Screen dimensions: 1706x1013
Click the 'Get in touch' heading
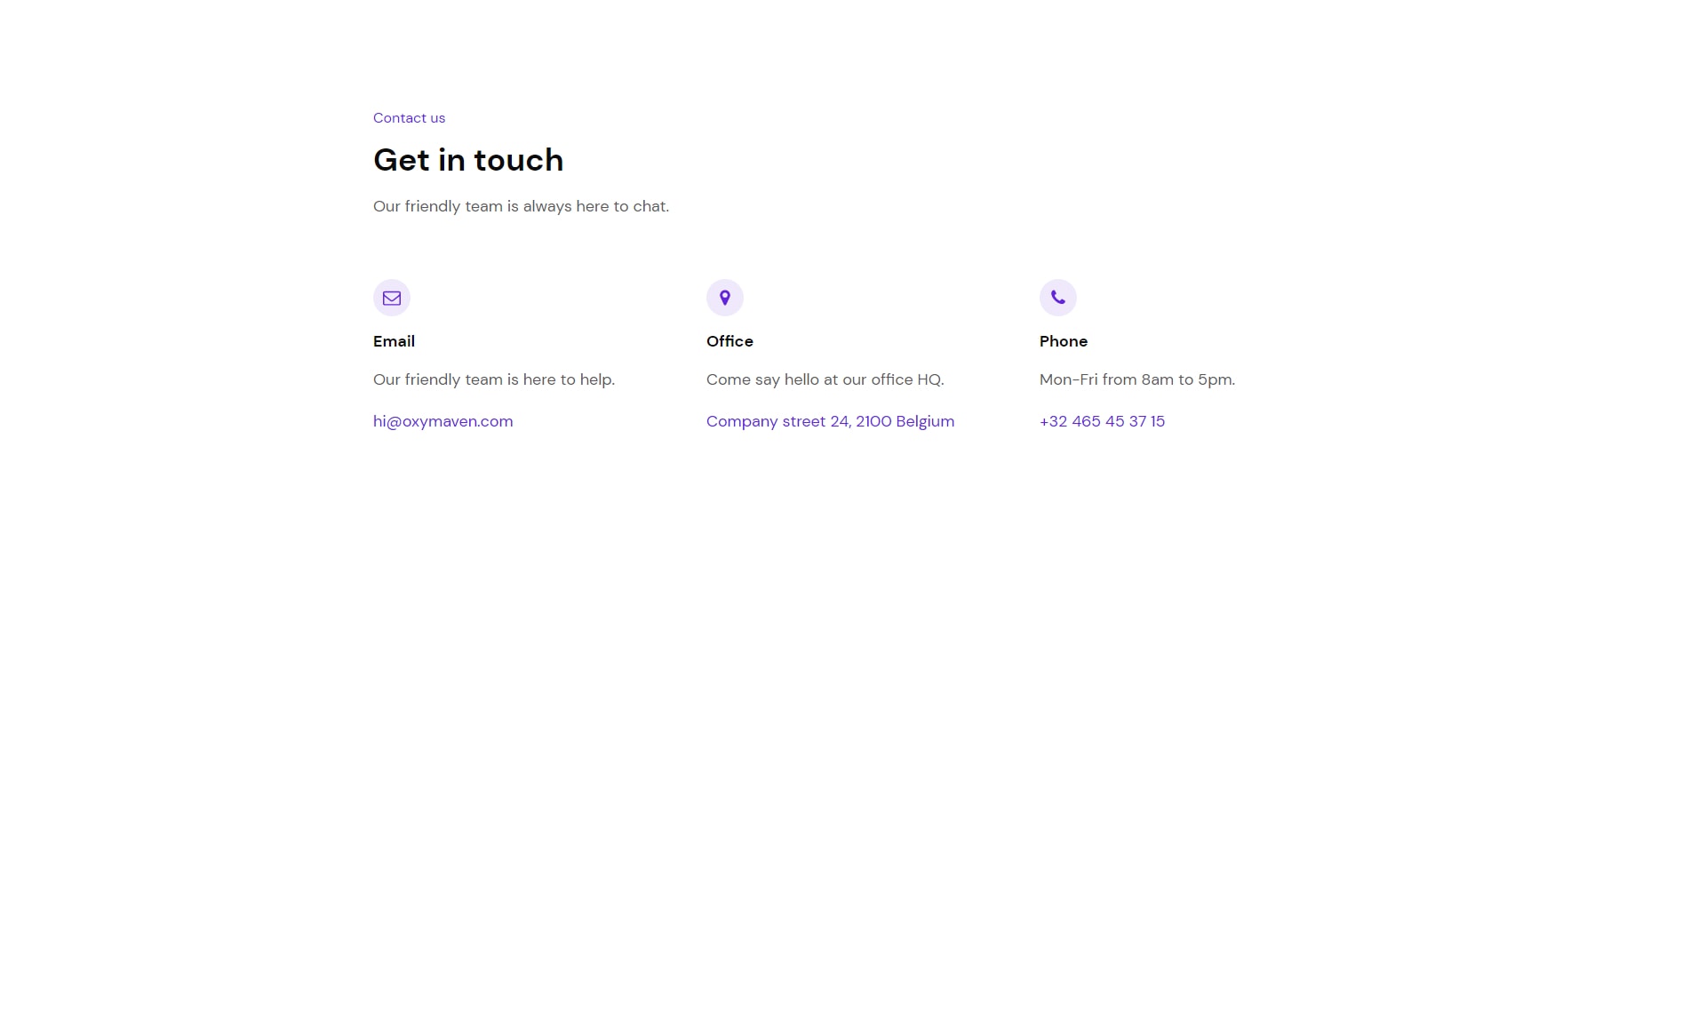[468, 160]
